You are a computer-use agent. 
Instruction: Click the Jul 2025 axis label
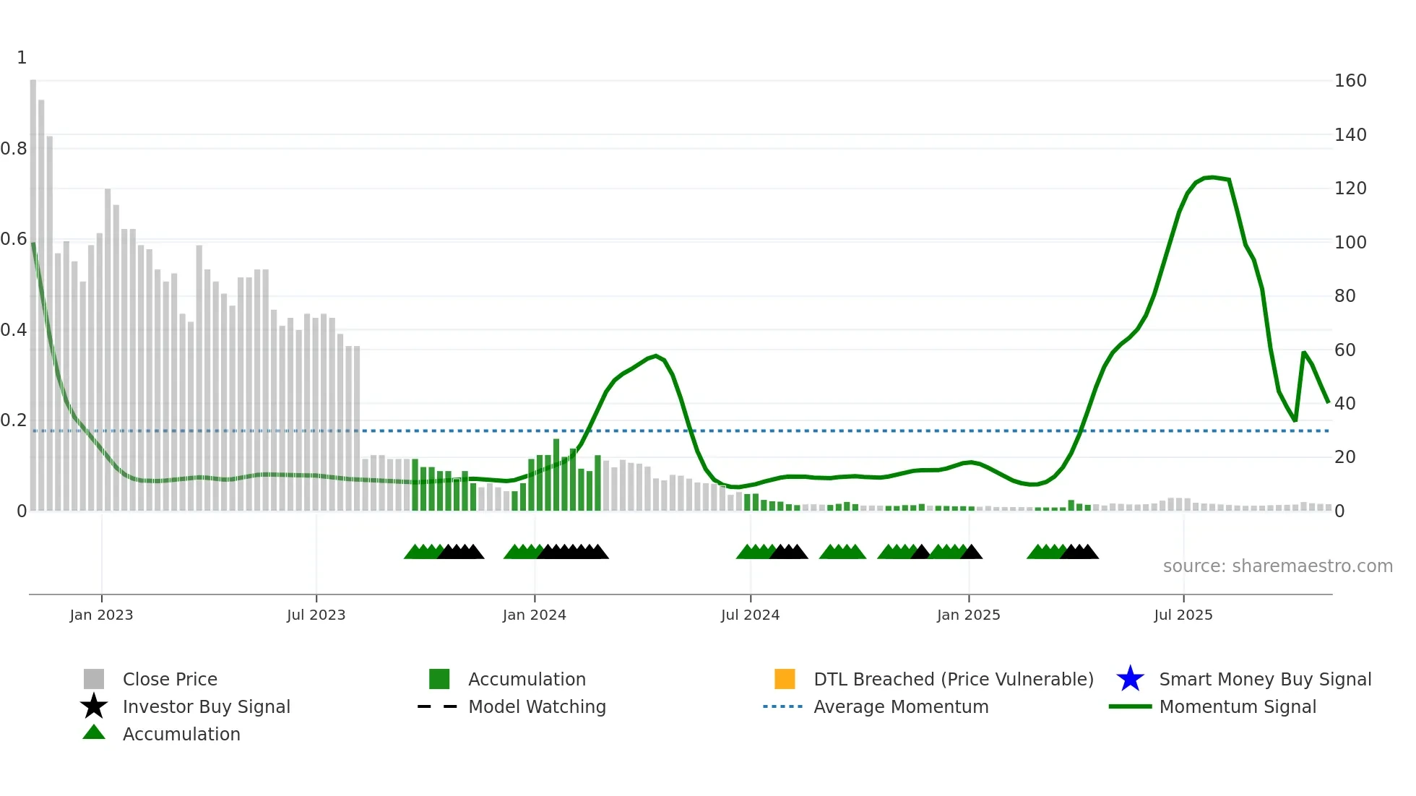tap(1183, 615)
